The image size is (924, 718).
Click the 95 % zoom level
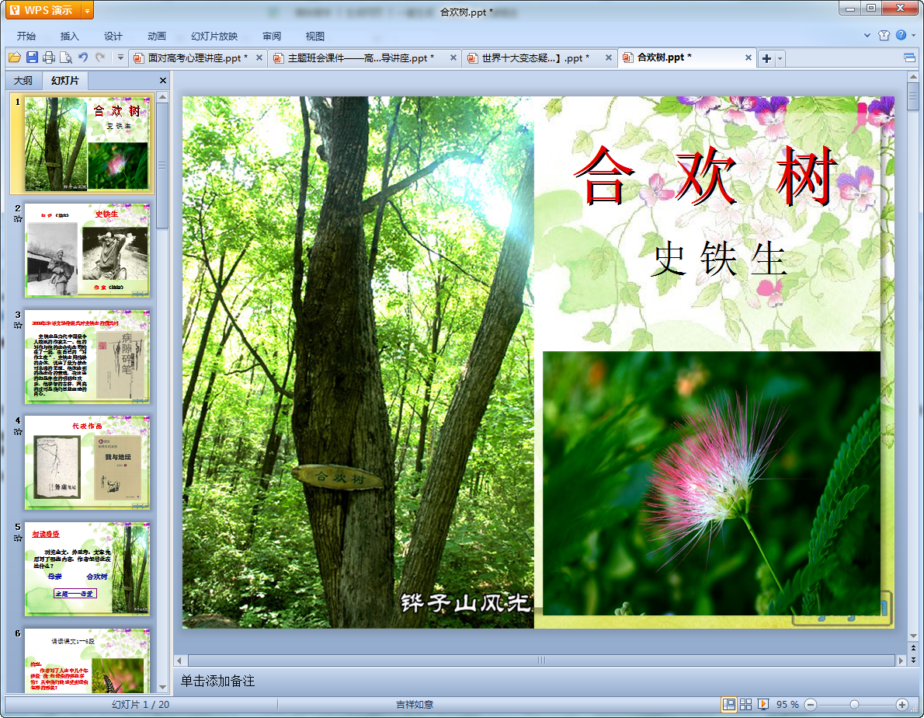pos(787,705)
